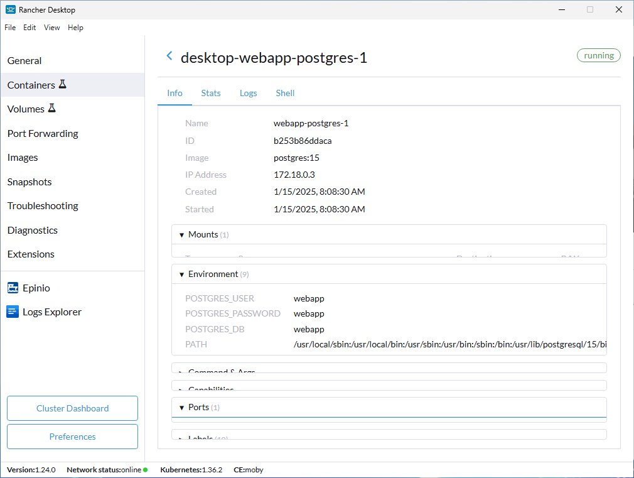Click the Created timestamp value
The image size is (634, 478).
(x=319, y=192)
